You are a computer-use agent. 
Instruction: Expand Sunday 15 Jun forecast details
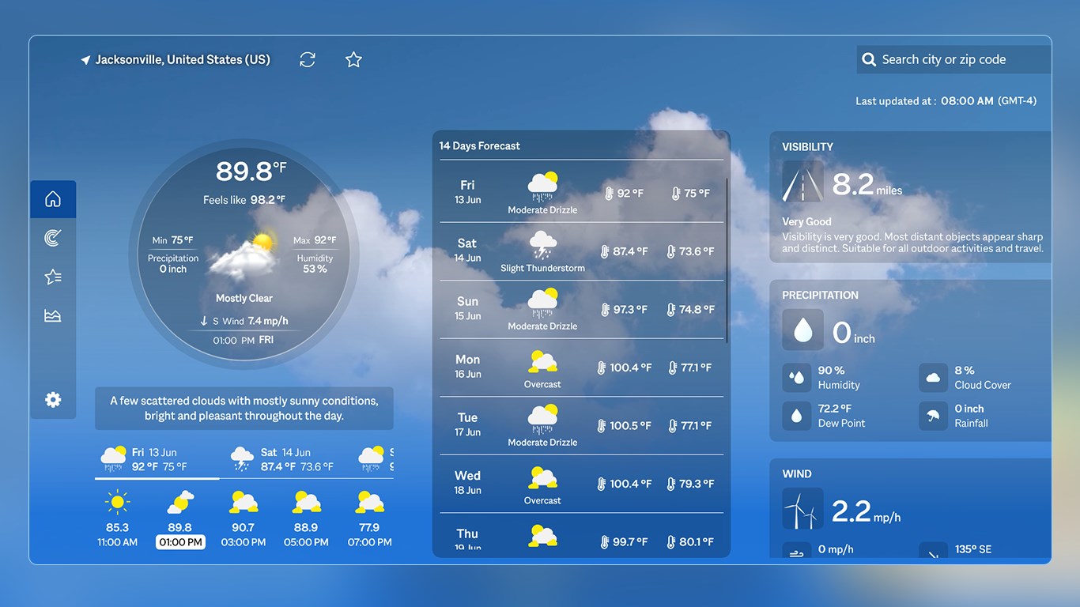[581, 309]
